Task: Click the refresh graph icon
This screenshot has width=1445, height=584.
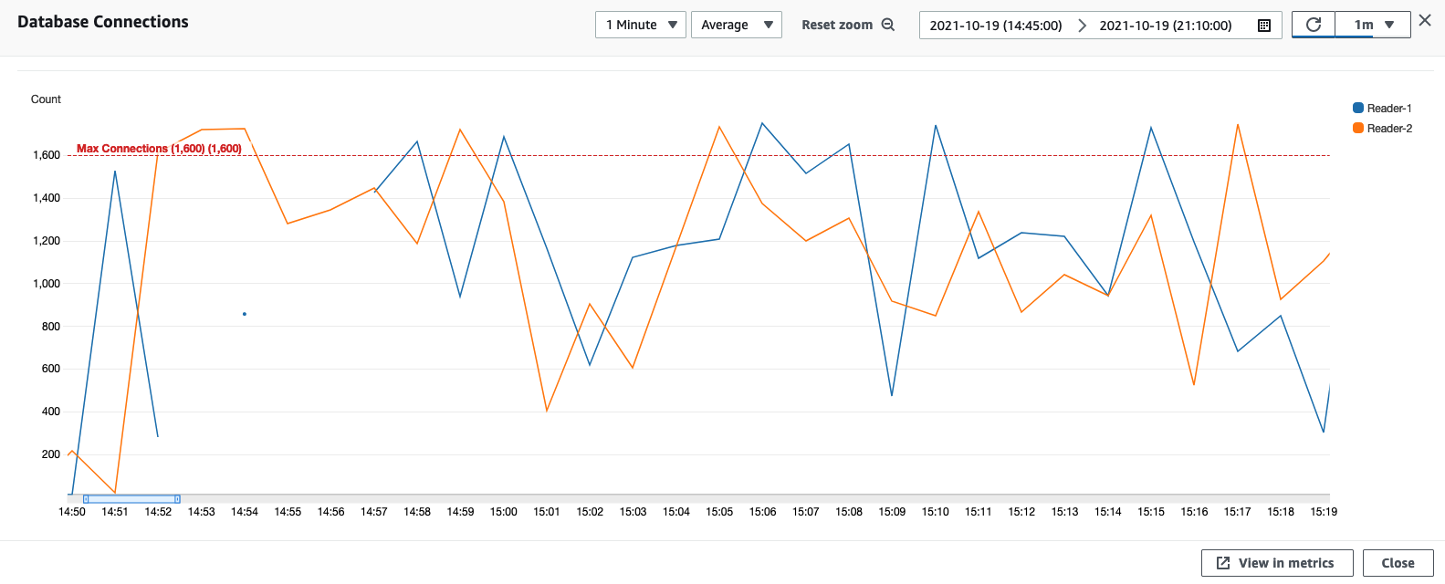Action: 1313,25
